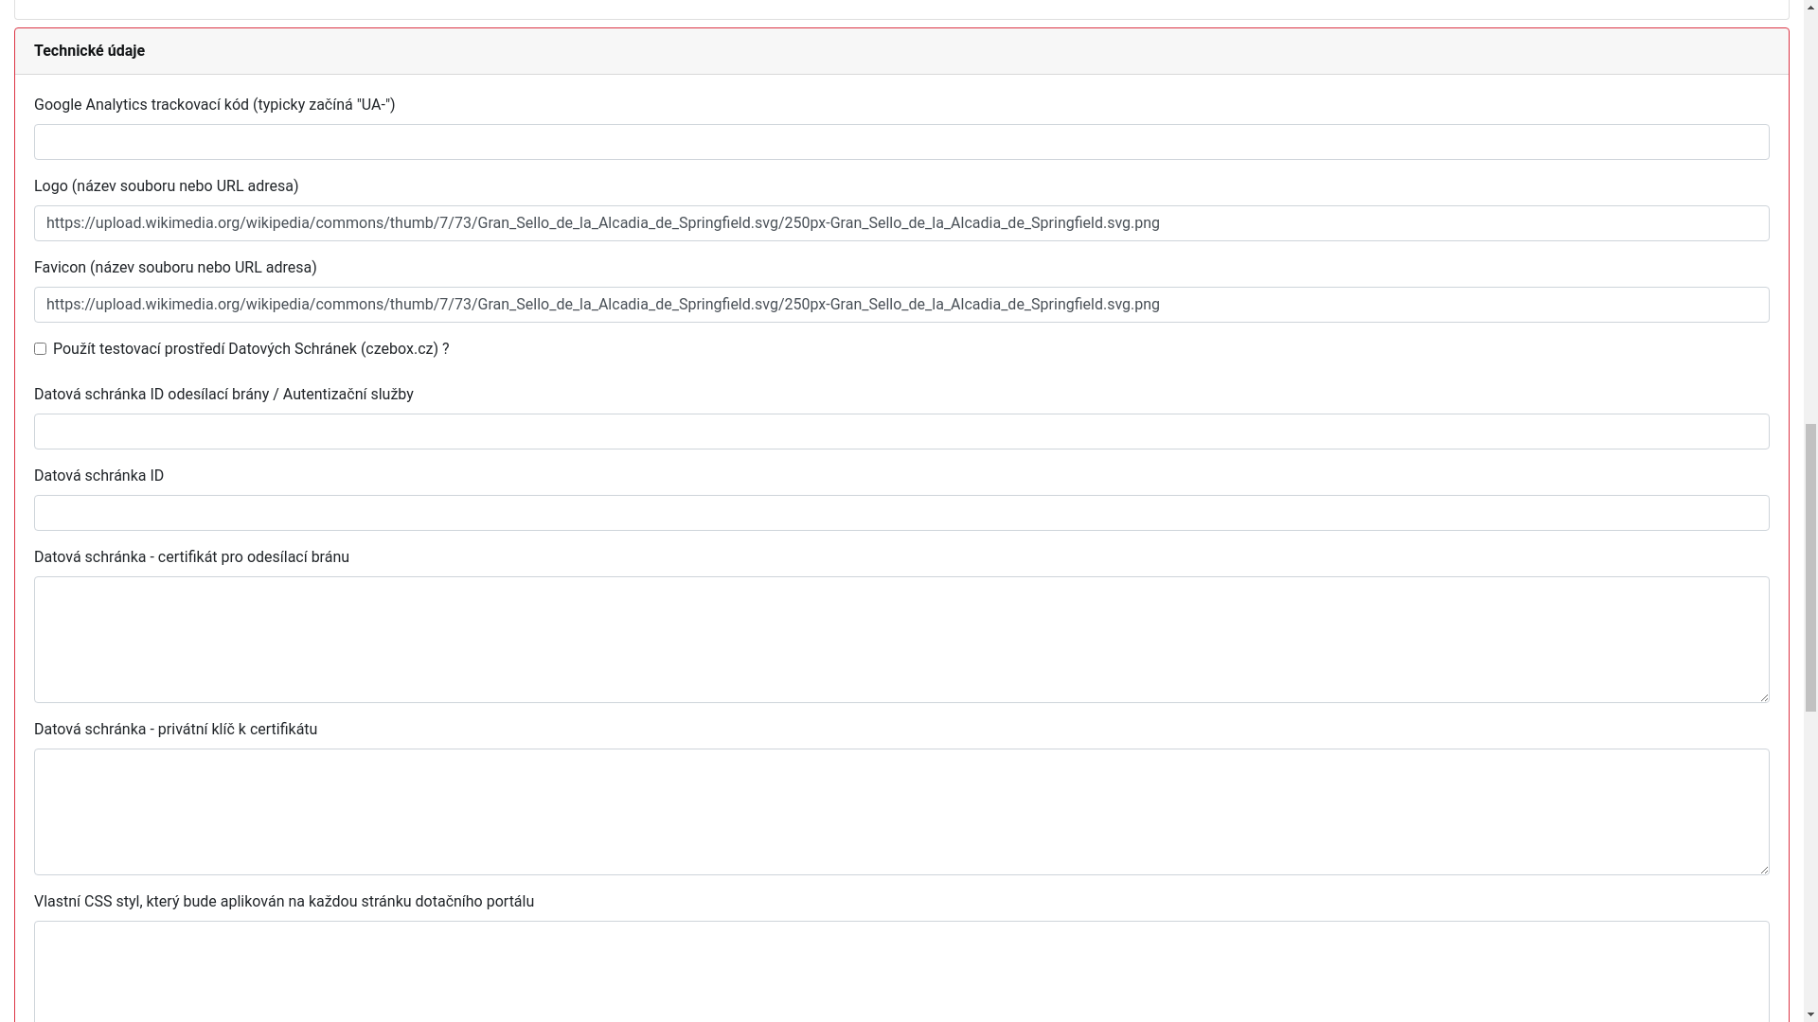Enable the czebox.cz test environment checkbox

coord(40,349)
